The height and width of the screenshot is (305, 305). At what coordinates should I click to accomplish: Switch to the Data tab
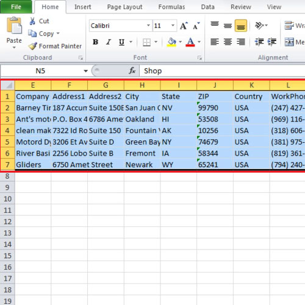click(x=208, y=7)
